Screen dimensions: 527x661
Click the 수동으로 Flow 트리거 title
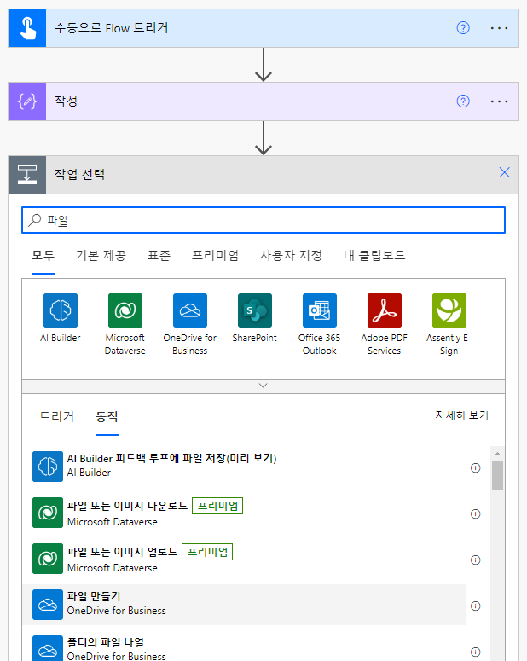[x=112, y=28]
